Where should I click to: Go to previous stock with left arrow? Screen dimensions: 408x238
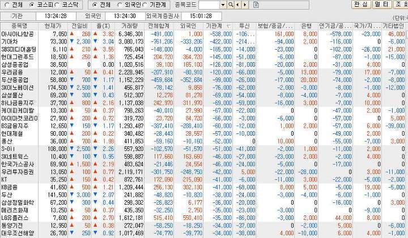coord(237,5)
